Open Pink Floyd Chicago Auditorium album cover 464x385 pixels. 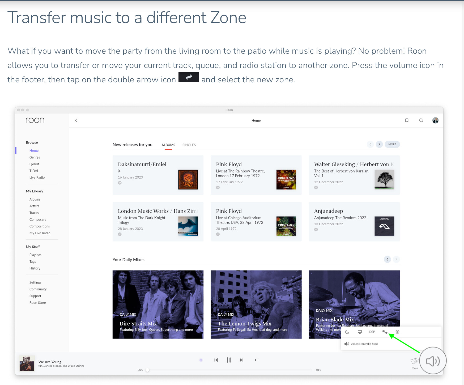(x=286, y=226)
